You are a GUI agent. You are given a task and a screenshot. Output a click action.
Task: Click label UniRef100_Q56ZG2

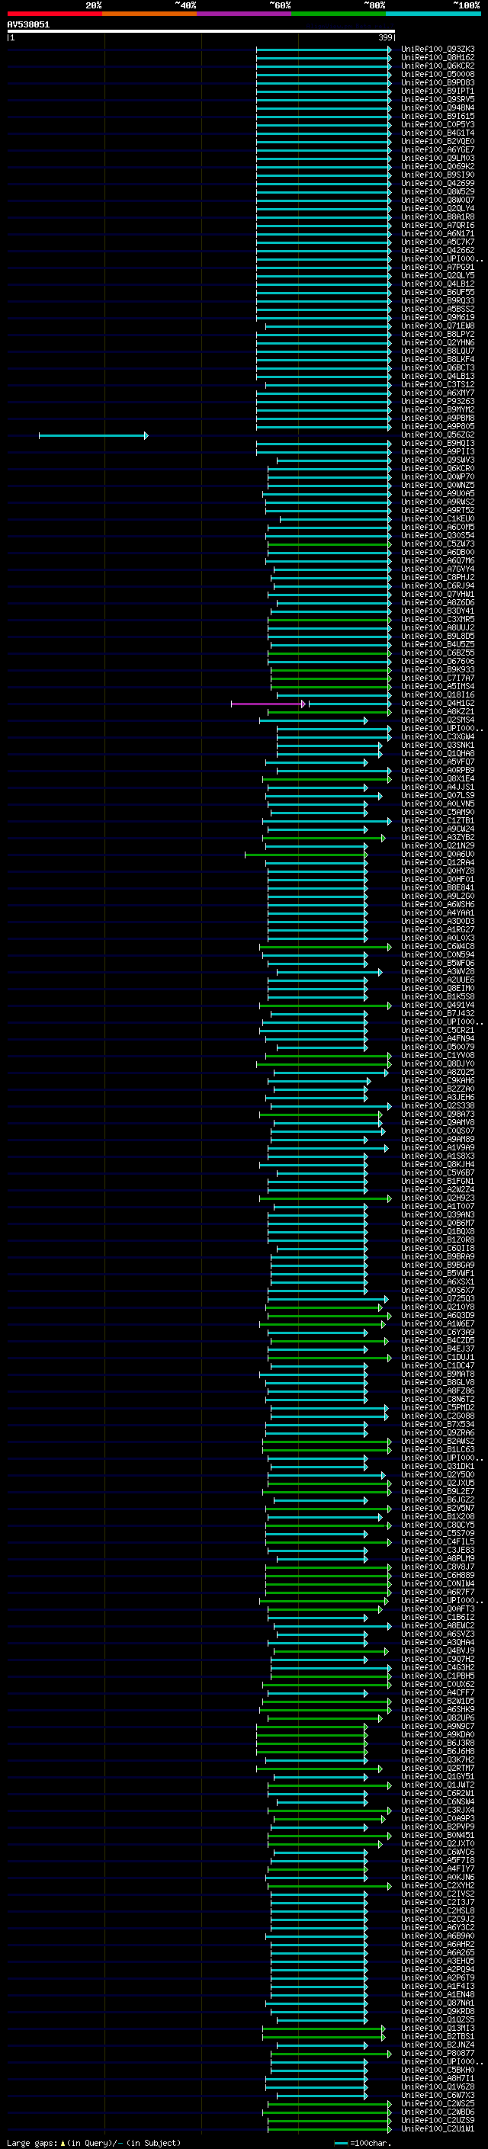point(437,435)
